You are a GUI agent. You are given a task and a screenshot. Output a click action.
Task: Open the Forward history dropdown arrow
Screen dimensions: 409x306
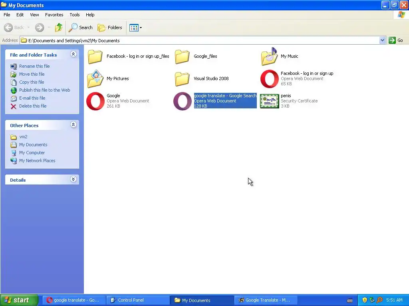(x=49, y=27)
